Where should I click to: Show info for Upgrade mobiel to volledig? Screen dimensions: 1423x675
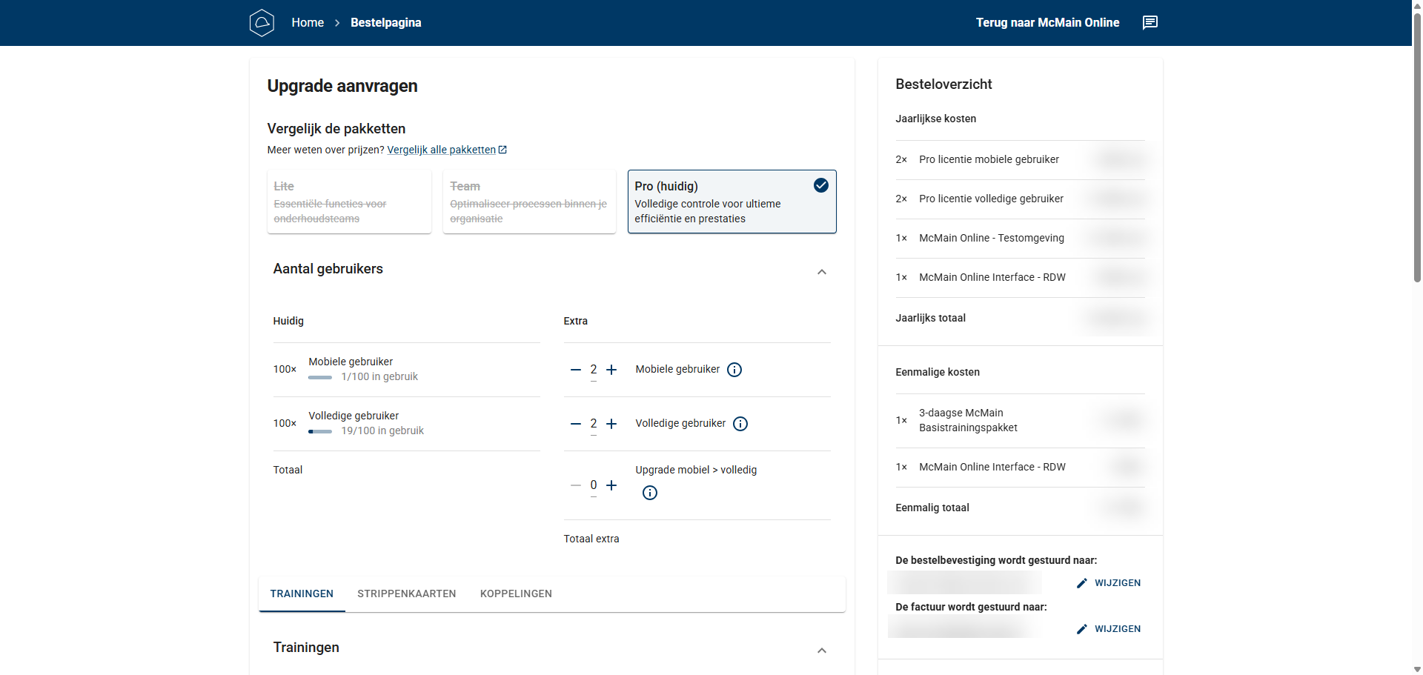coord(649,493)
